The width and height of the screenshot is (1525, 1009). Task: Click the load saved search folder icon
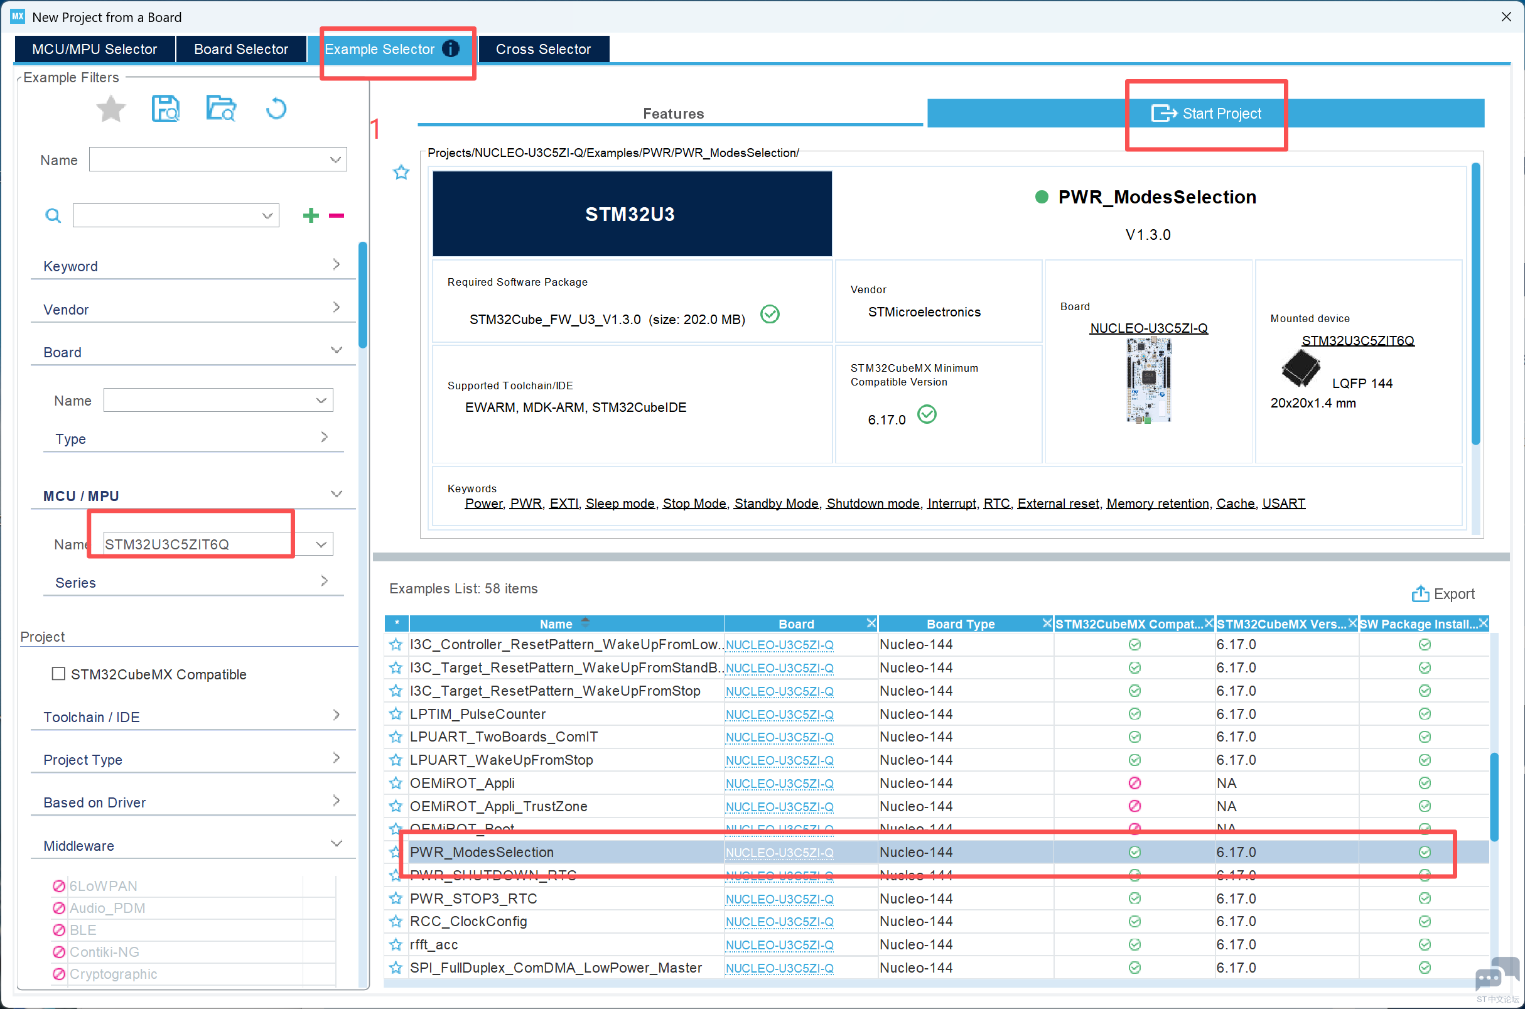221,108
